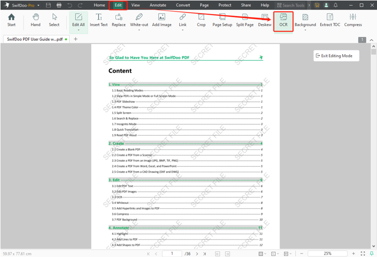
Task: Open Extract TOC
Action: coord(330,20)
